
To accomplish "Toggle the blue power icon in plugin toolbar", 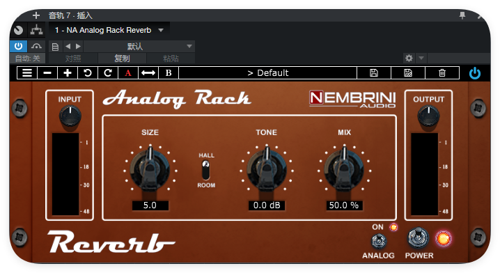I will 475,73.
